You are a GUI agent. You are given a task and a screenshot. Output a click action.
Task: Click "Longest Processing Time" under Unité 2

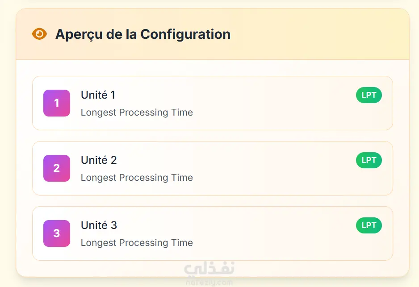[137, 178]
